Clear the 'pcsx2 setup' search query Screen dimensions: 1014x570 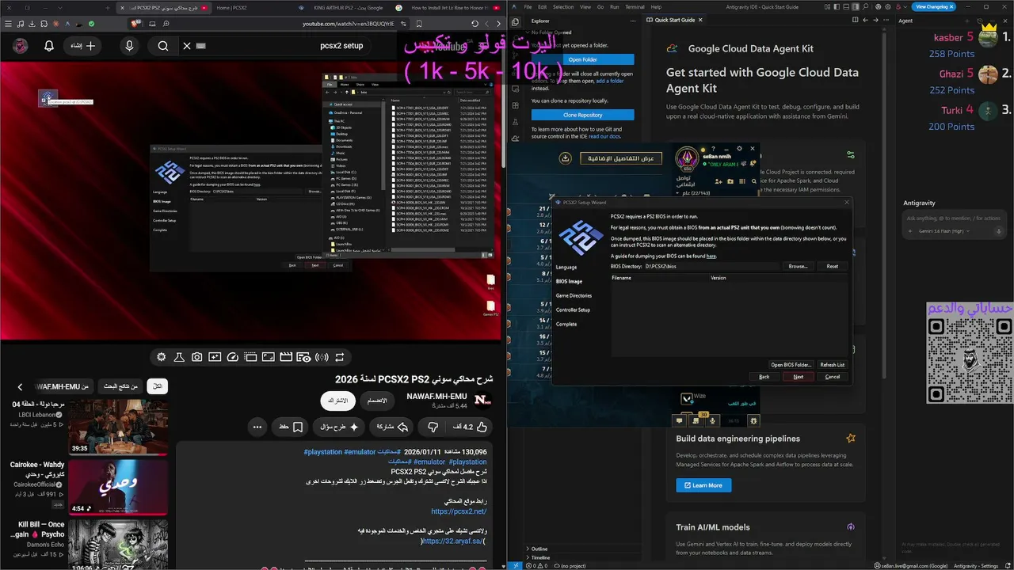[187, 46]
